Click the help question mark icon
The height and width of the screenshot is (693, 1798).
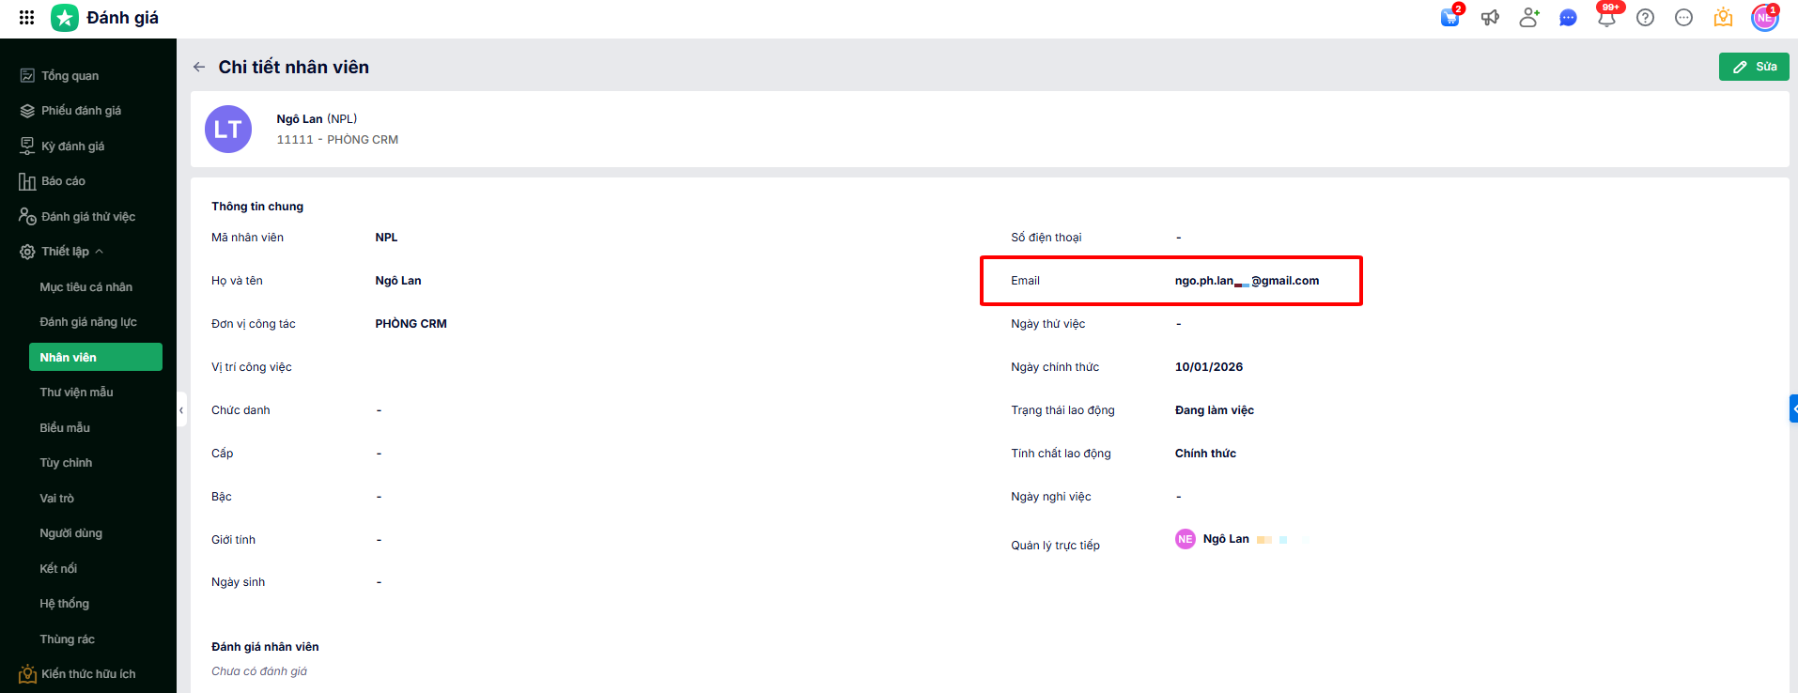point(1645,18)
